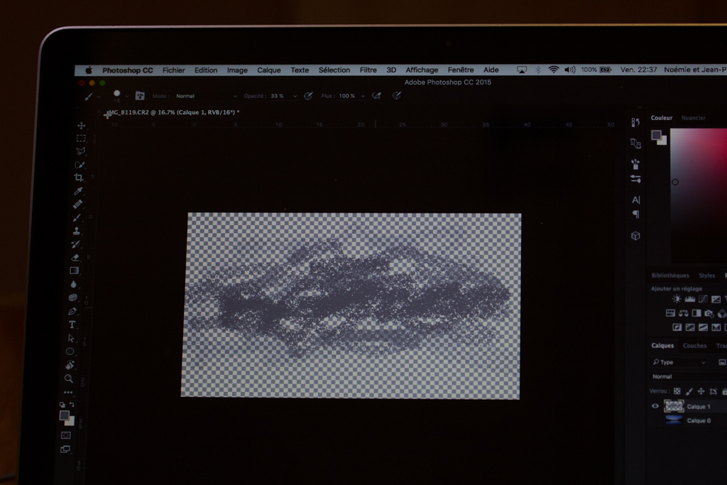
Task: Select the Eraser tool
Action: click(x=75, y=257)
